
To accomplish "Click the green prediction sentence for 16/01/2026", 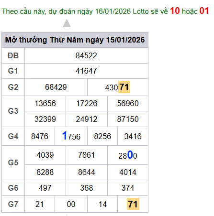I will pyautogui.click(x=105, y=11).
